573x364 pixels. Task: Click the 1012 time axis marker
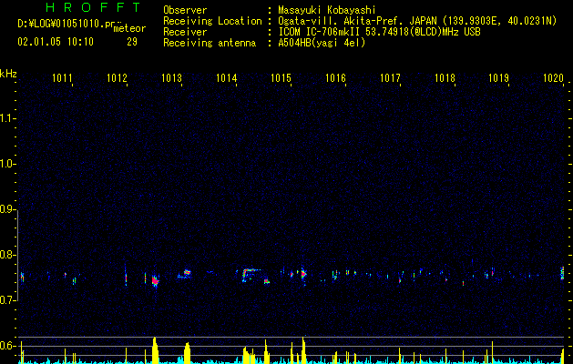click(117, 78)
